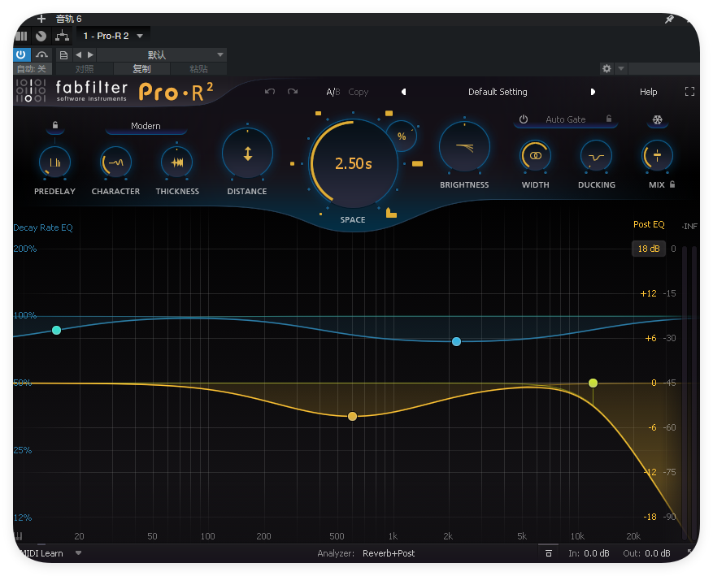
Task: Click the output options icon in bottom bar
Action: [549, 553]
